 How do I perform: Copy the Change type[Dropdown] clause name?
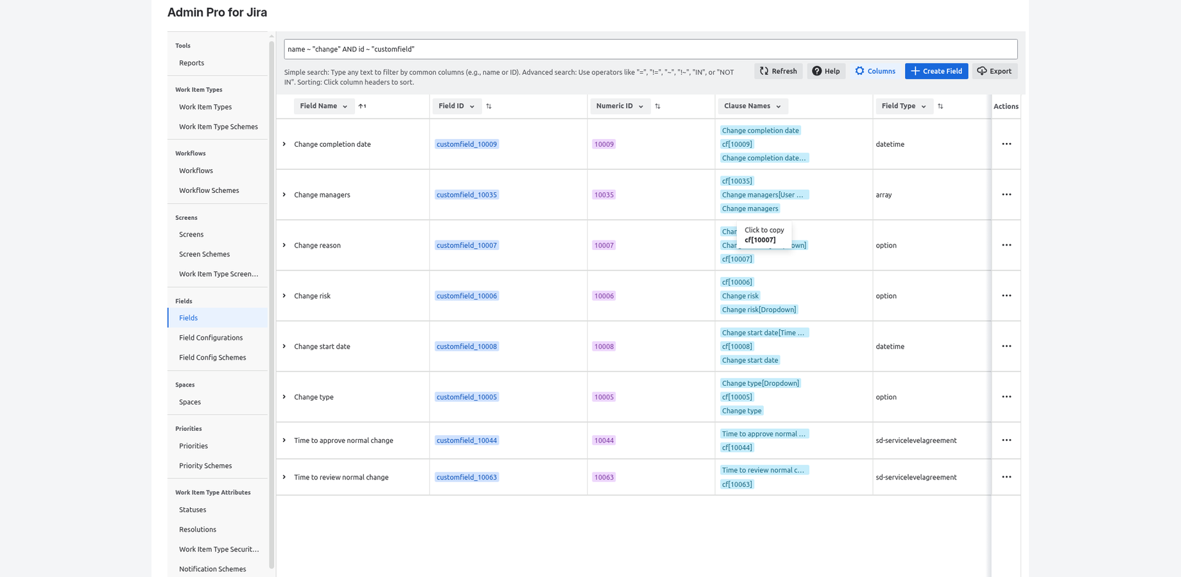(761, 383)
